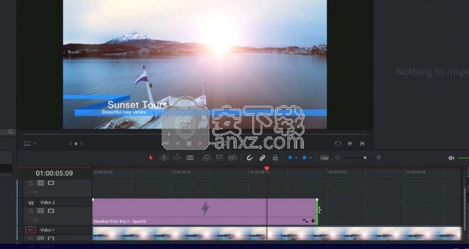Stop playback with the square button
Screen dimensions: 469x249
pyautogui.click(x=189, y=144)
